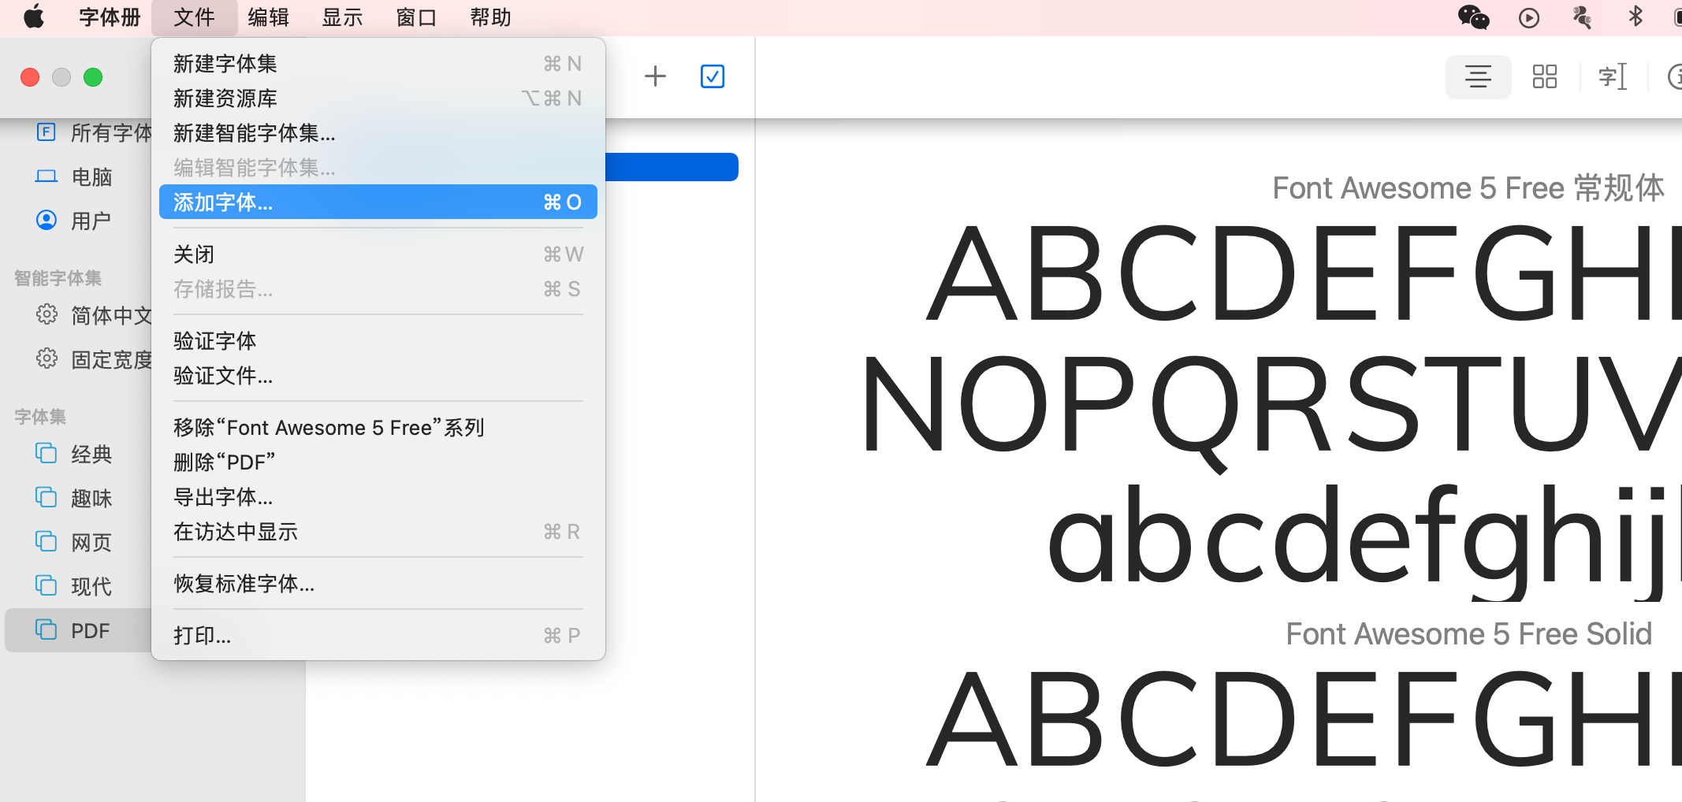Select 打印… menu item
1682x802 pixels.
(x=378, y=635)
